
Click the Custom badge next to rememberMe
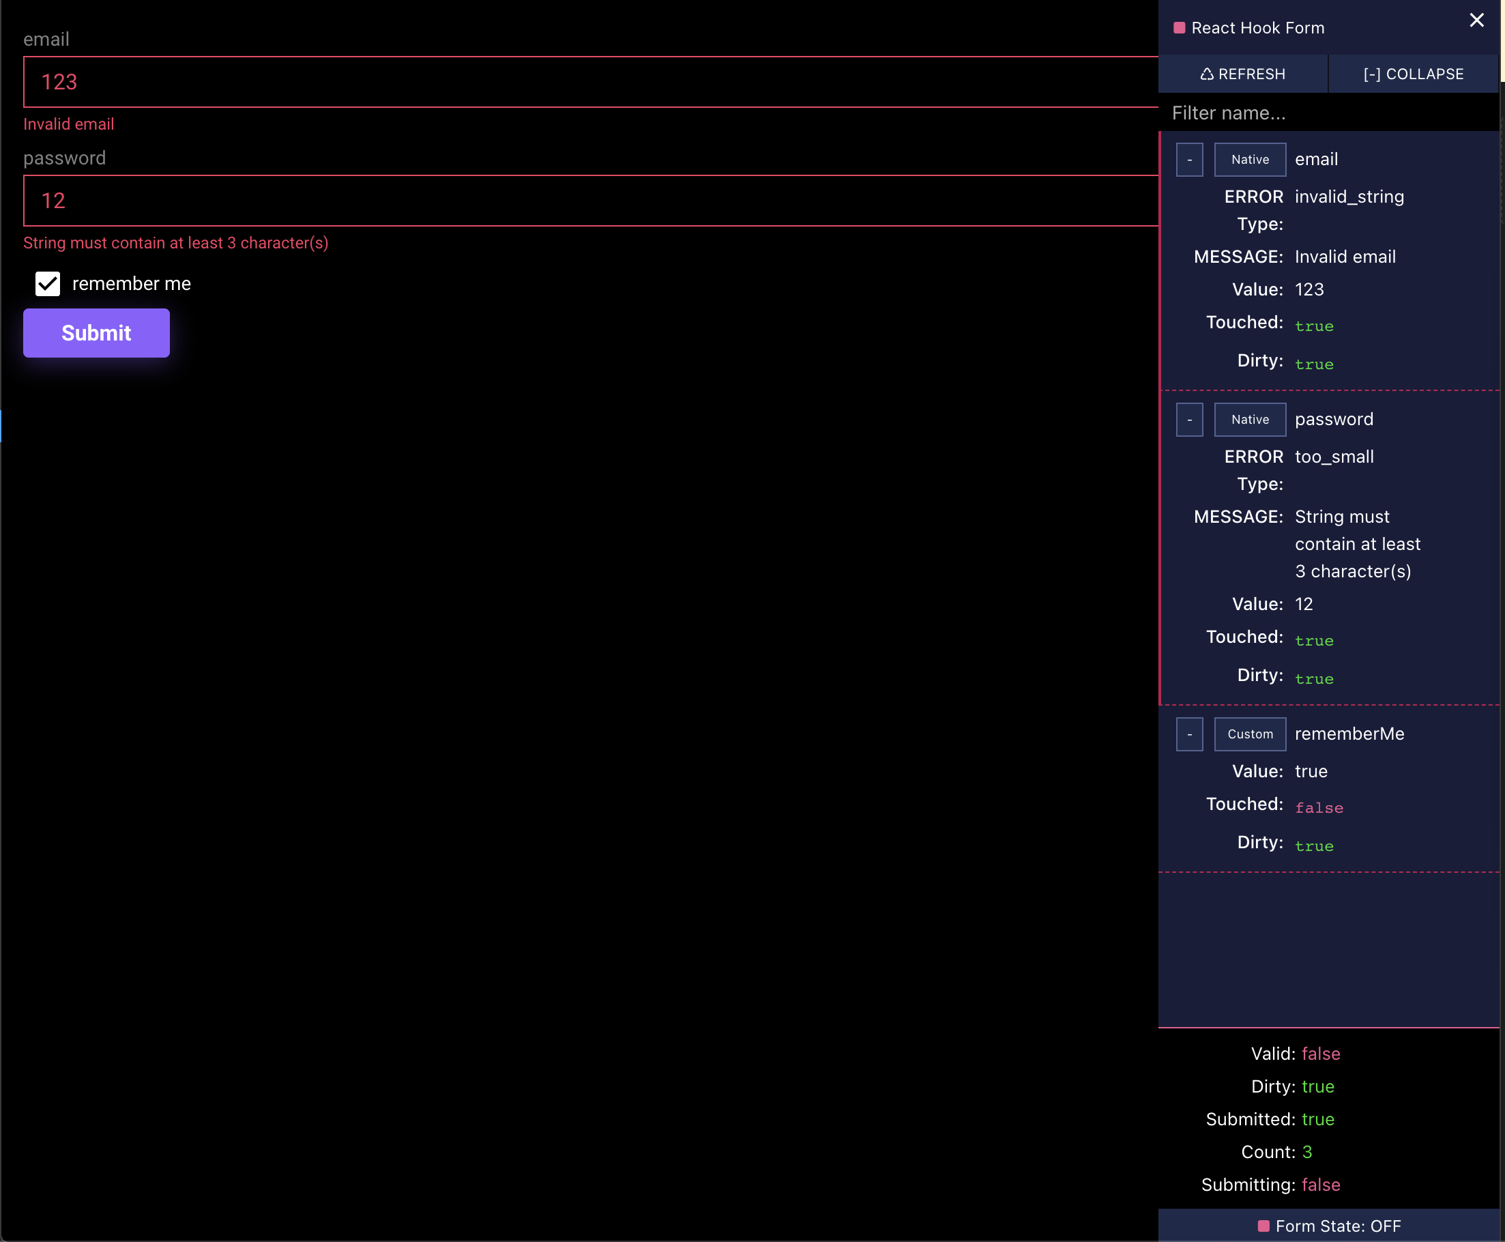pos(1250,734)
